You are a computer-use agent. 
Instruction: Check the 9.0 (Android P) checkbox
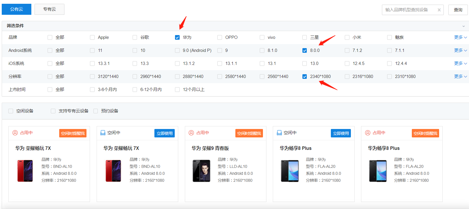(177, 50)
